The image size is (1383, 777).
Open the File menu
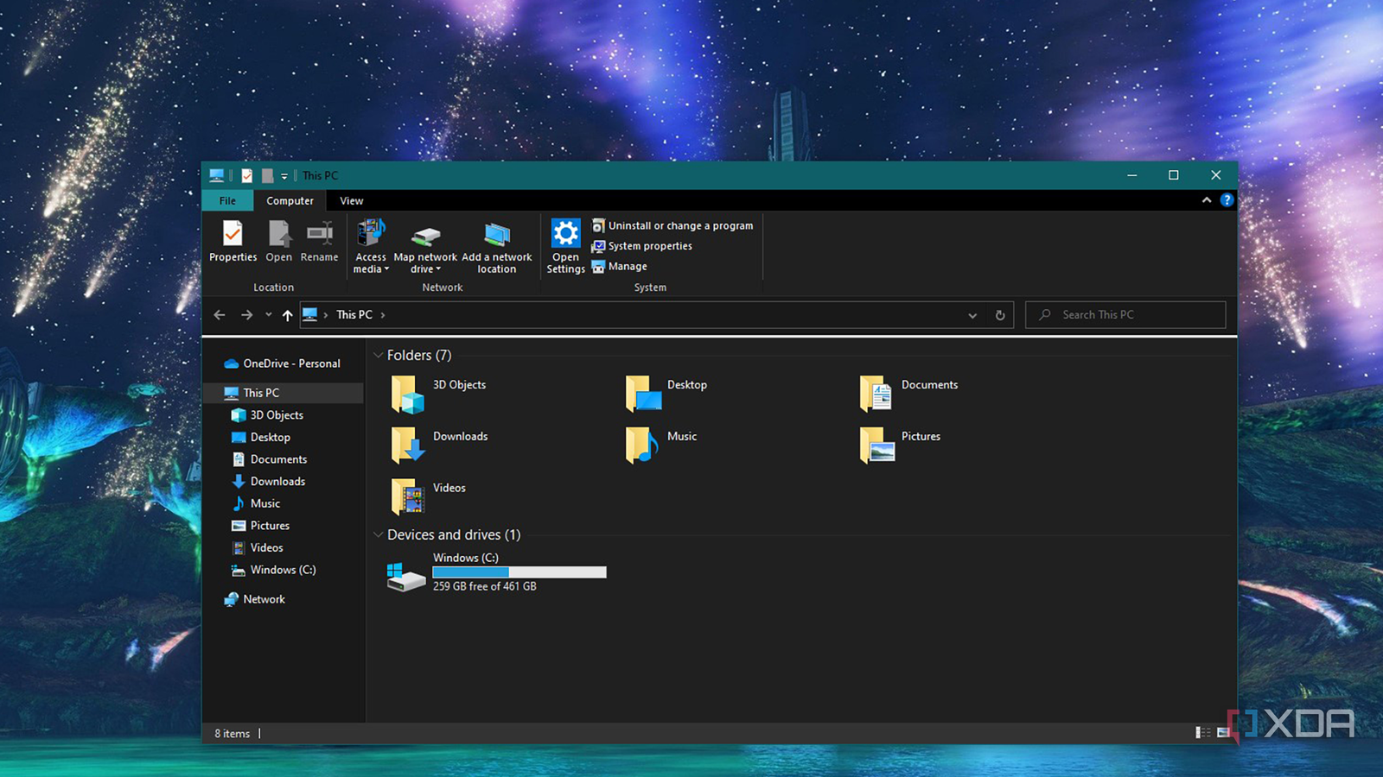coord(226,200)
